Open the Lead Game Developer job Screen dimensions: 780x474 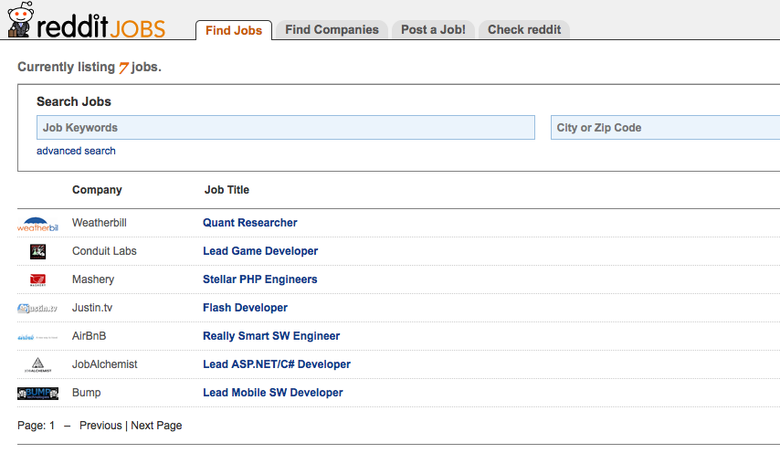click(x=260, y=251)
